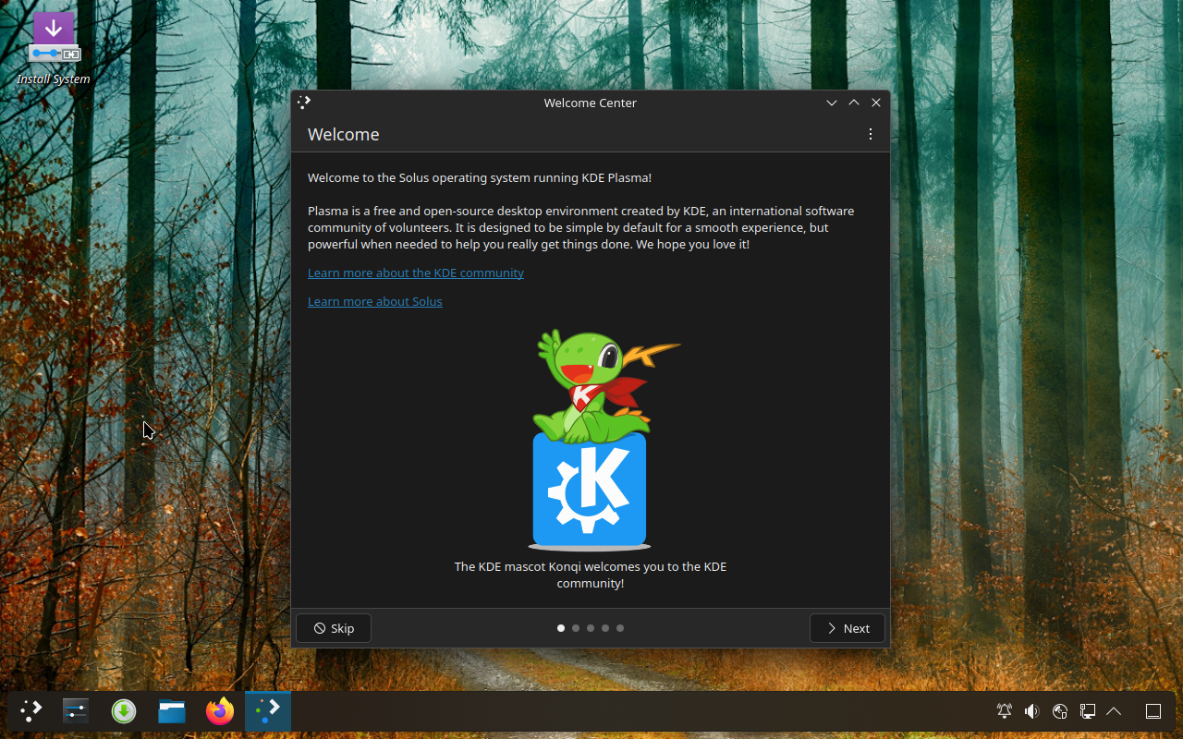Screen dimensions: 1183x739
Task: Jump to the third page indicator dot
Action: pos(591,628)
